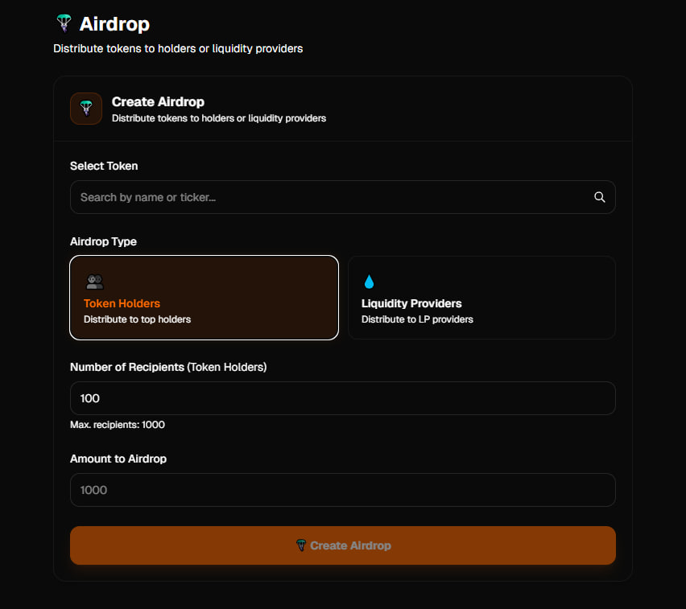
Task: Click the 'Max. recipients: 1000' hint text
Action: pos(118,425)
